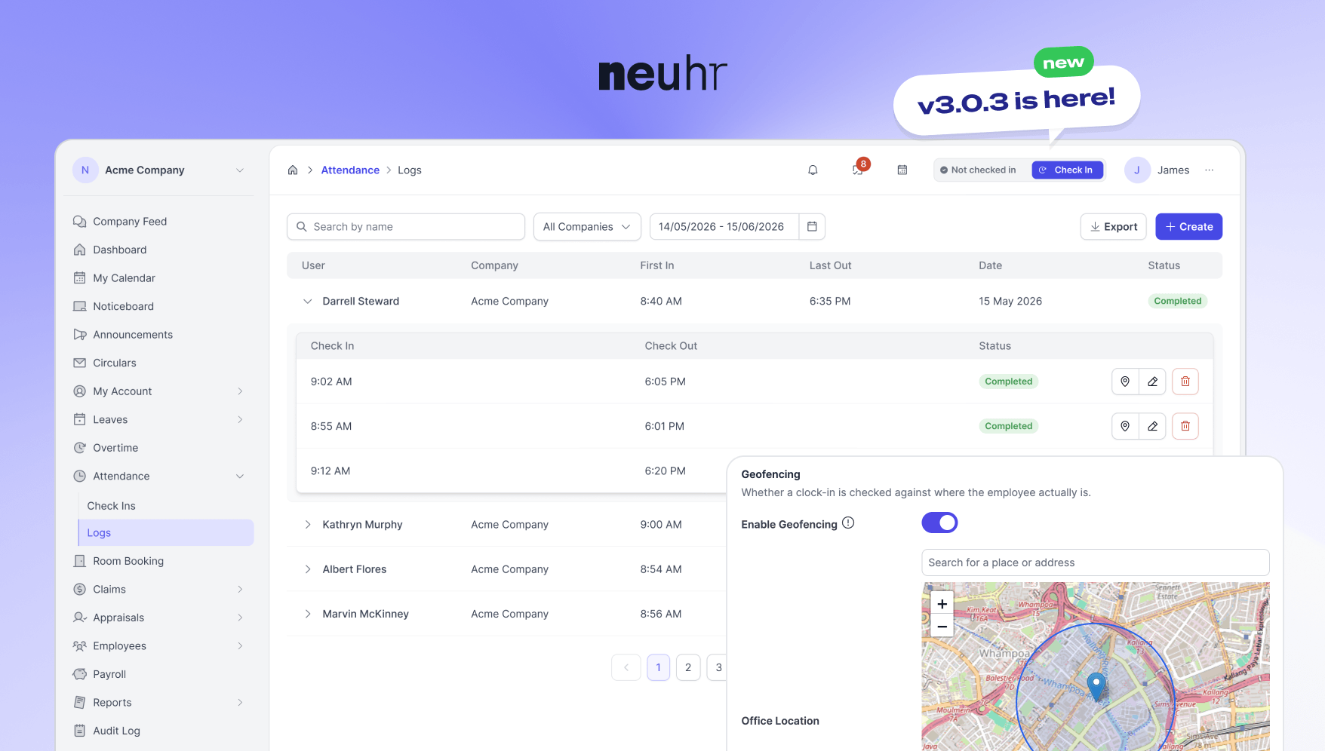Click the home breadcrumb icon
The height and width of the screenshot is (751, 1325).
coord(293,170)
